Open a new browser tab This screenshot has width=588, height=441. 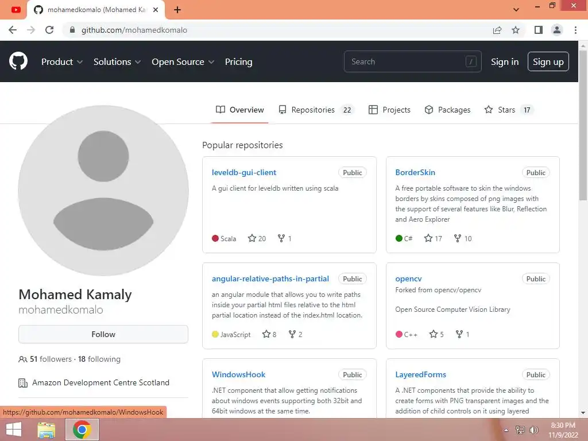[177, 10]
